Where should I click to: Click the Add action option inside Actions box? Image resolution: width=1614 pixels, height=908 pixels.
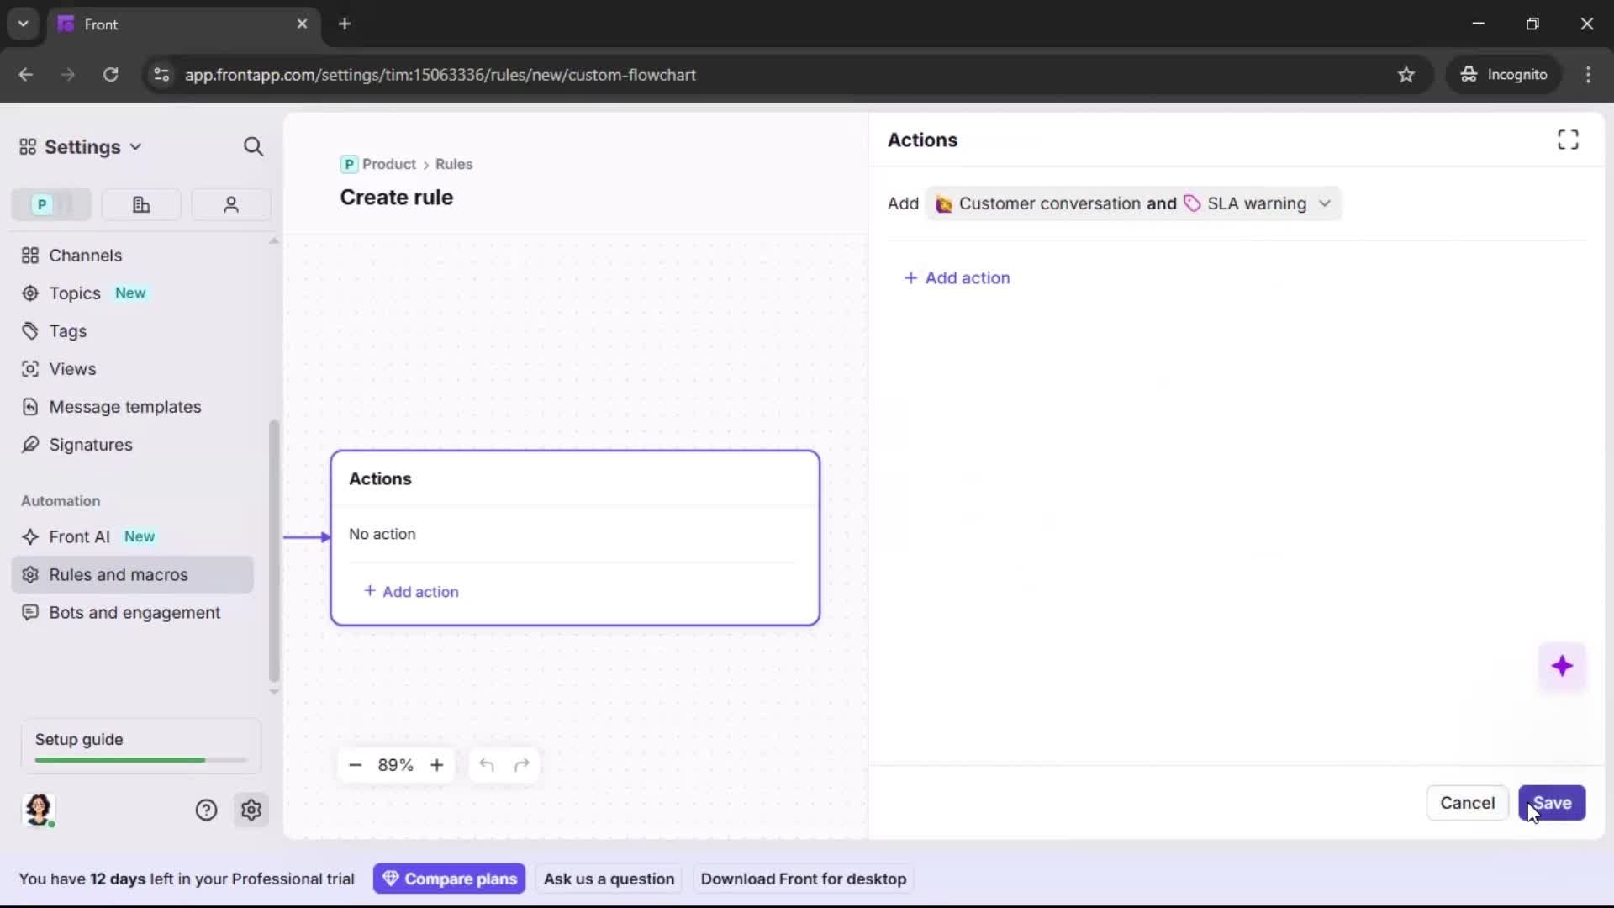coord(412,591)
